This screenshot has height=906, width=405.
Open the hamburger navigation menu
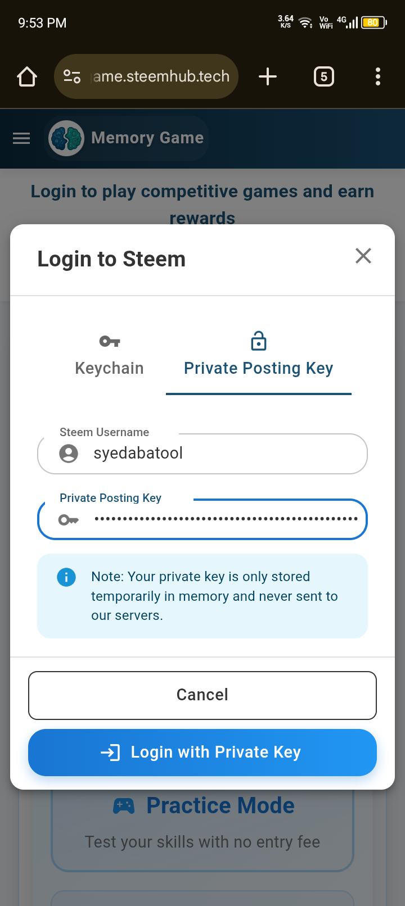pyautogui.click(x=21, y=138)
